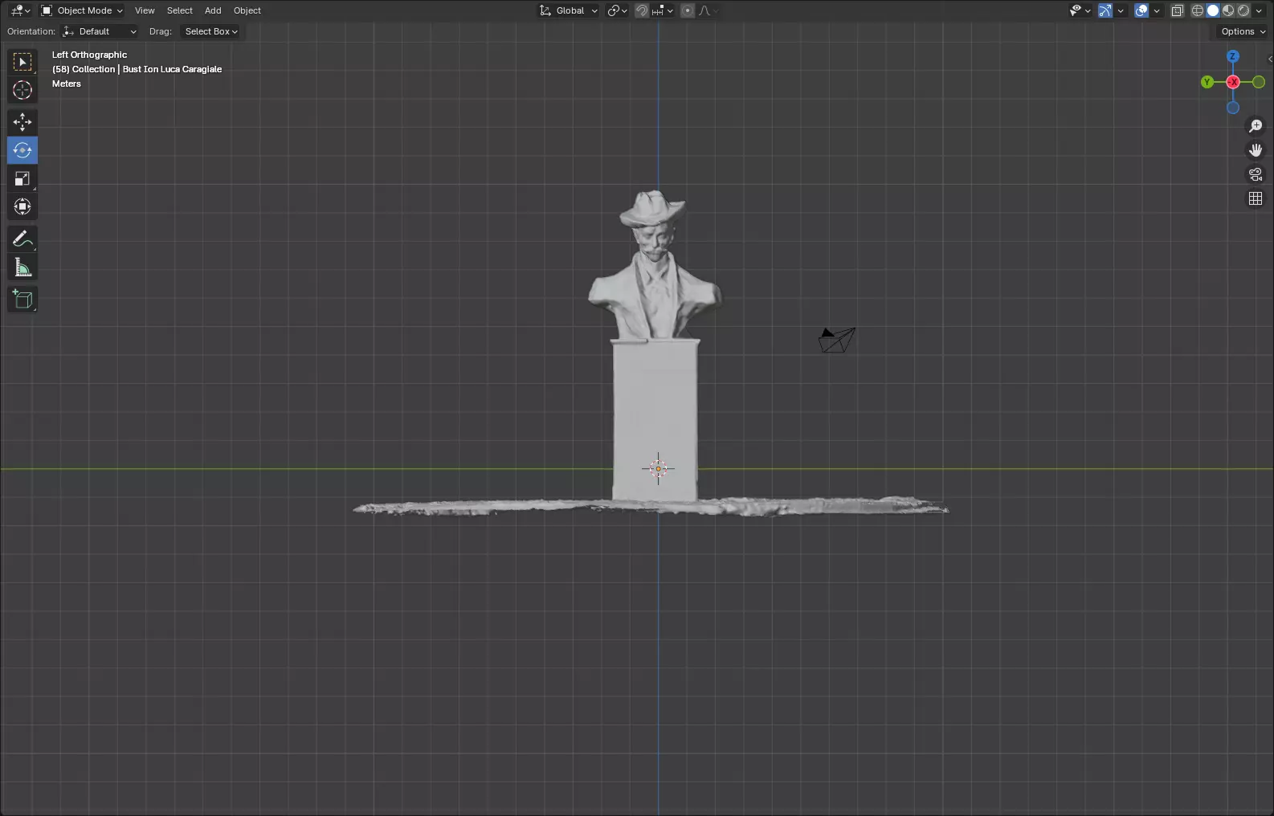Switch to material preview shading
The image size is (1274, 816).
coord(1228,10)
